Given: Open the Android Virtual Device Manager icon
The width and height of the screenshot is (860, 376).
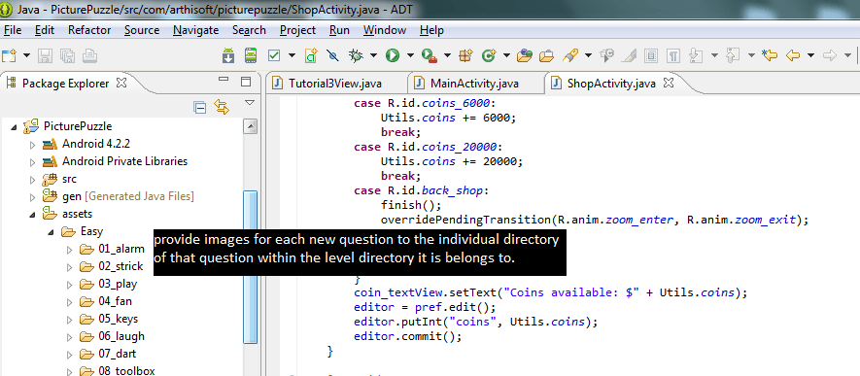Looking at the screenshot, I should point(251,55).
